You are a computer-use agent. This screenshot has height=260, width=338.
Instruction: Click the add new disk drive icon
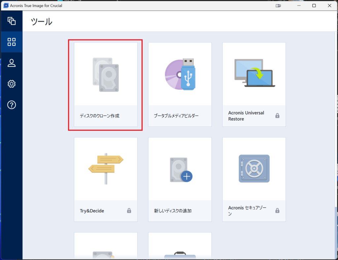(x=181, y=170)
